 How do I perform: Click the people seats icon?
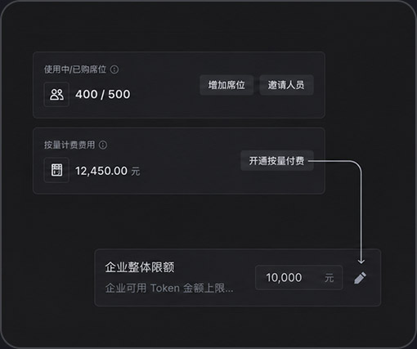point(56,94)
